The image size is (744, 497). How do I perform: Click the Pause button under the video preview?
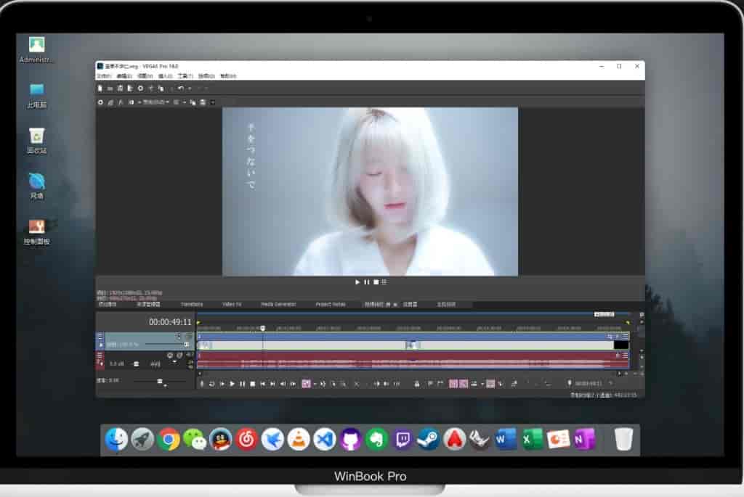tap(366, 282)
